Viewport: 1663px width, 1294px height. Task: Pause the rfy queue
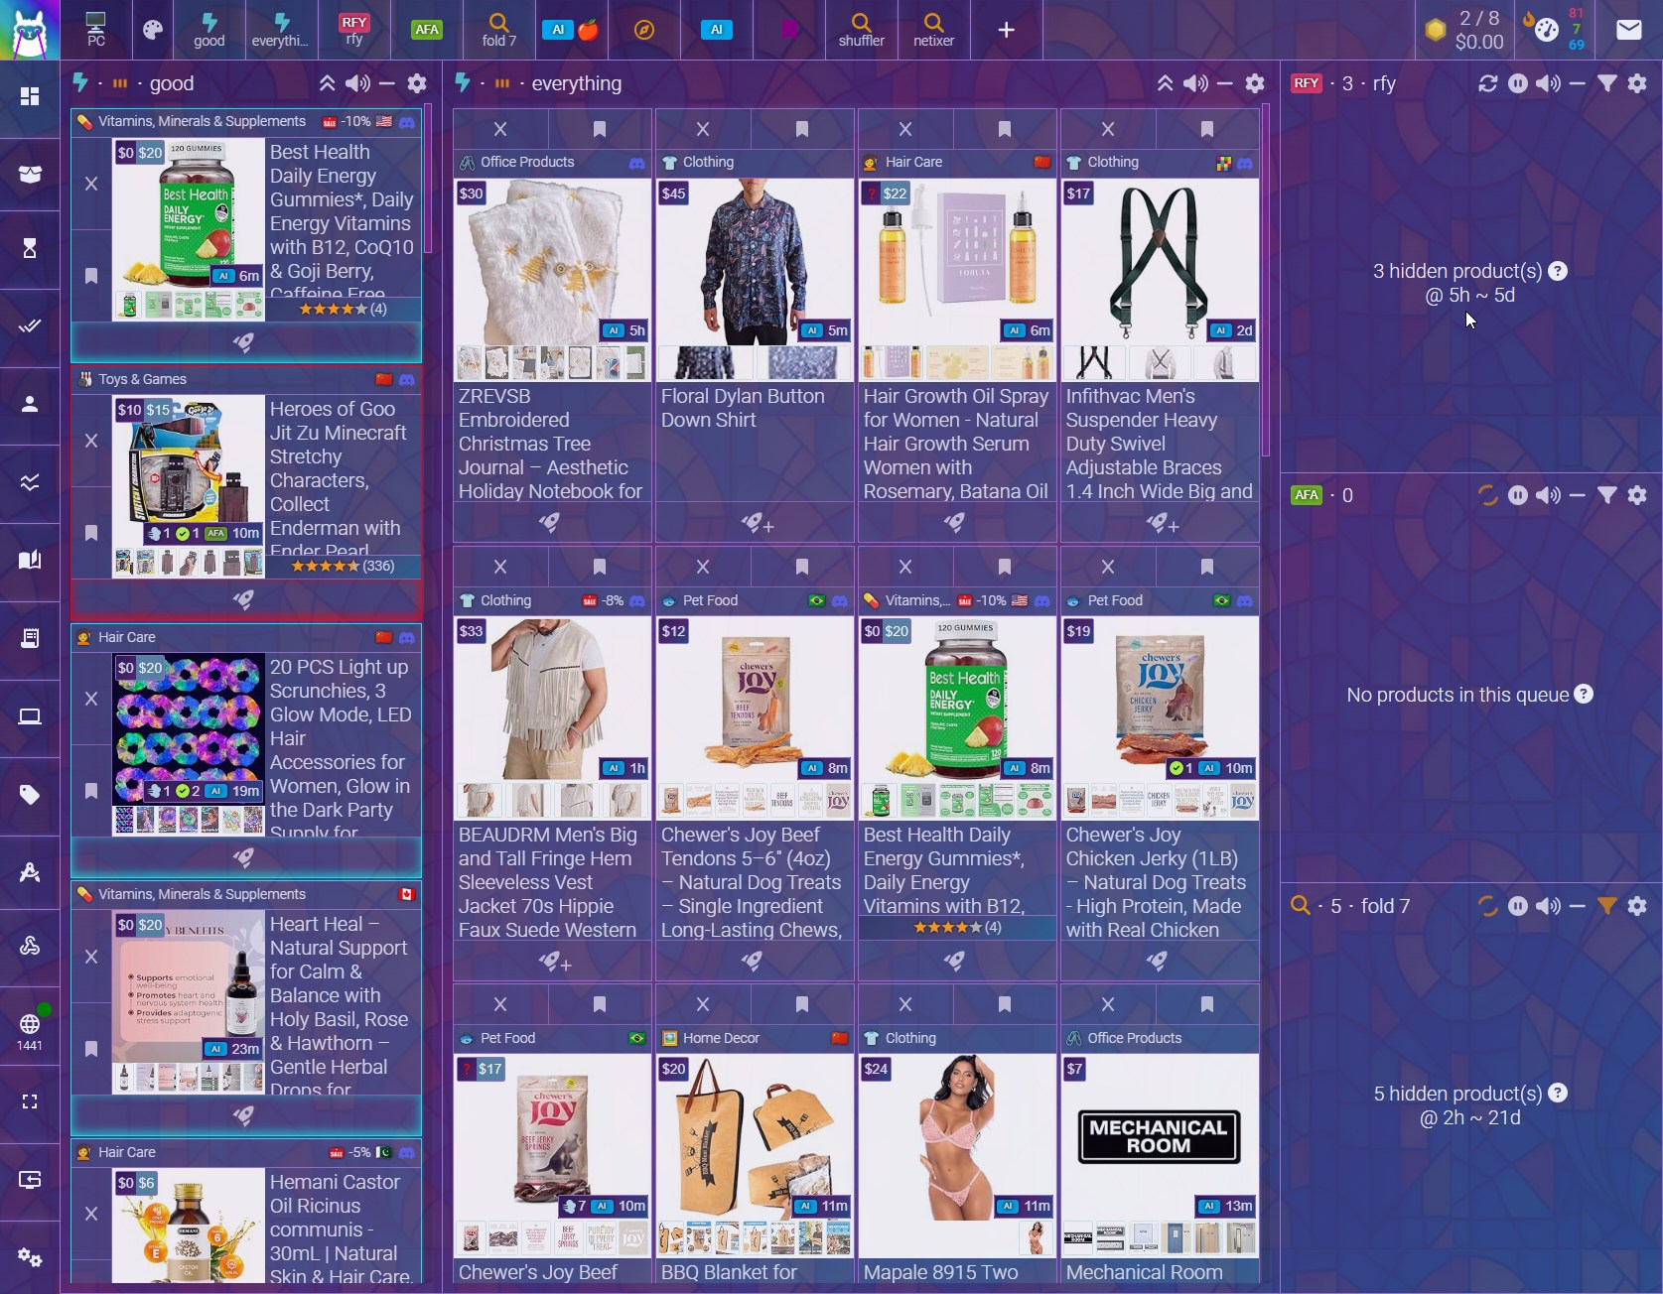pyautogui.click(x=1518, y=83)
